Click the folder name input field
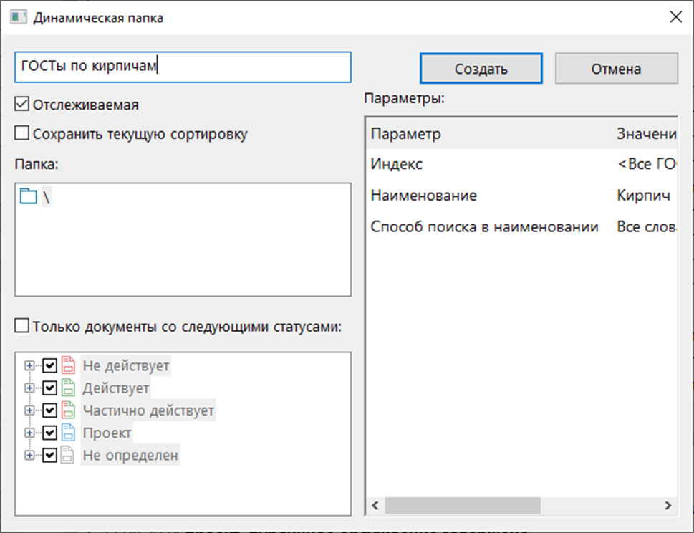The height and width of the screenshot is (533, 694). [x=183, y=67]
